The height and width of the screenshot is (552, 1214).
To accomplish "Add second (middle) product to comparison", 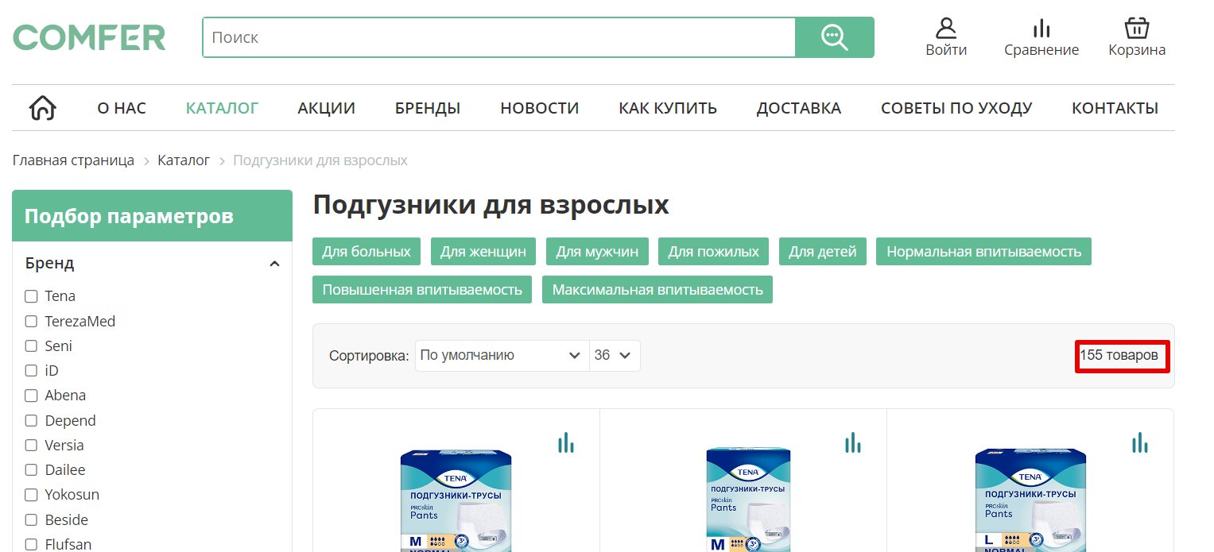I will (x=853, y=442).
